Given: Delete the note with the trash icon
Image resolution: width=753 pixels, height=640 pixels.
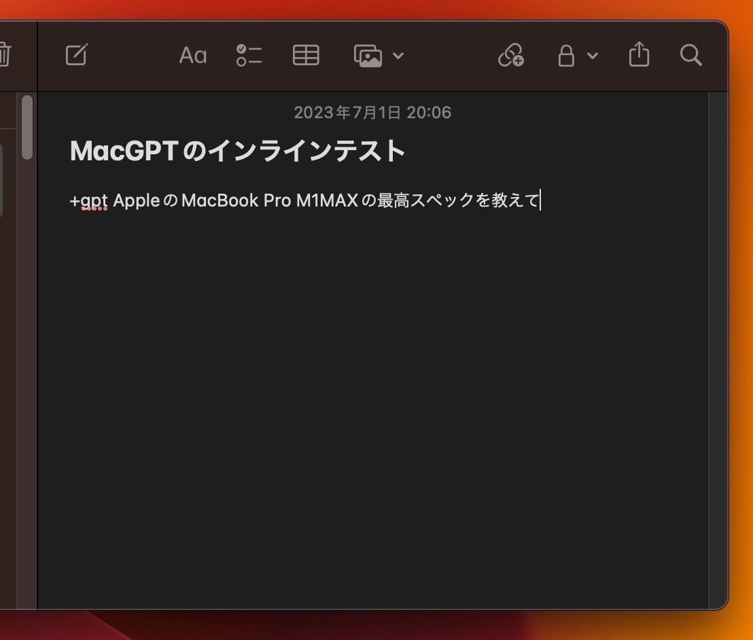Looking at the screenshot, I should coord(4,54).
